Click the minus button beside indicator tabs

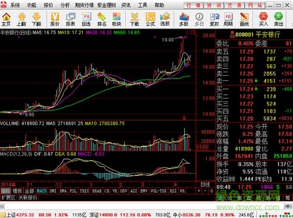coord(205,191)
